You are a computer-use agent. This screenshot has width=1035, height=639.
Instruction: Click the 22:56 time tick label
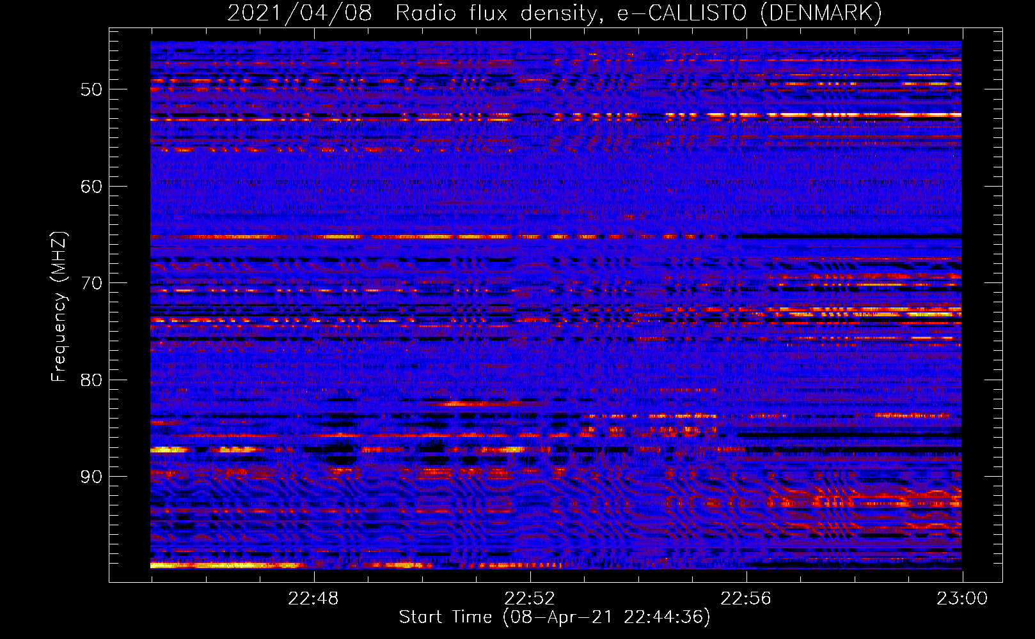(746, 599)
